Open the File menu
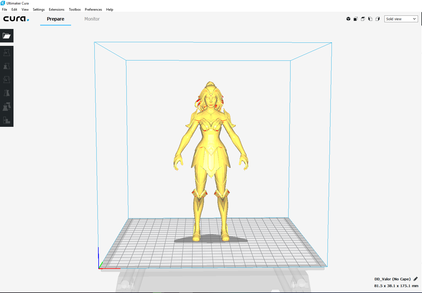 pyautogui.click(x=4, y=10)
